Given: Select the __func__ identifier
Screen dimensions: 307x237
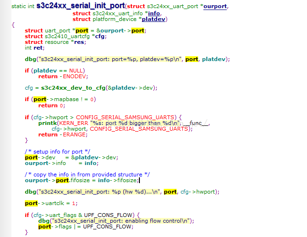Looking at the screenshot, I should coord(196,123).
